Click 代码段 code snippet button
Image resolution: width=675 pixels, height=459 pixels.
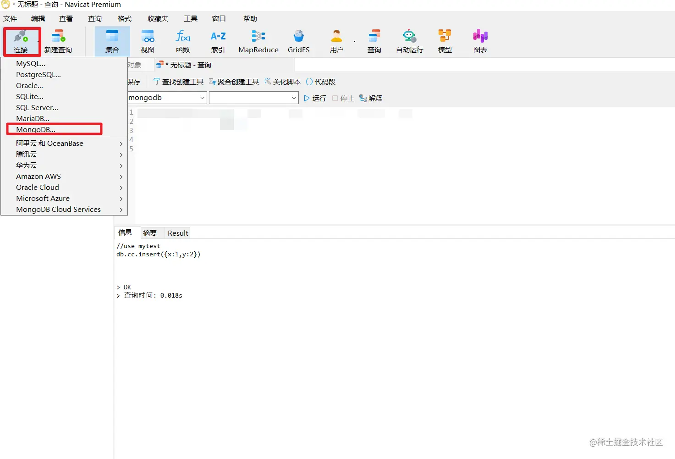click(321, 82)
